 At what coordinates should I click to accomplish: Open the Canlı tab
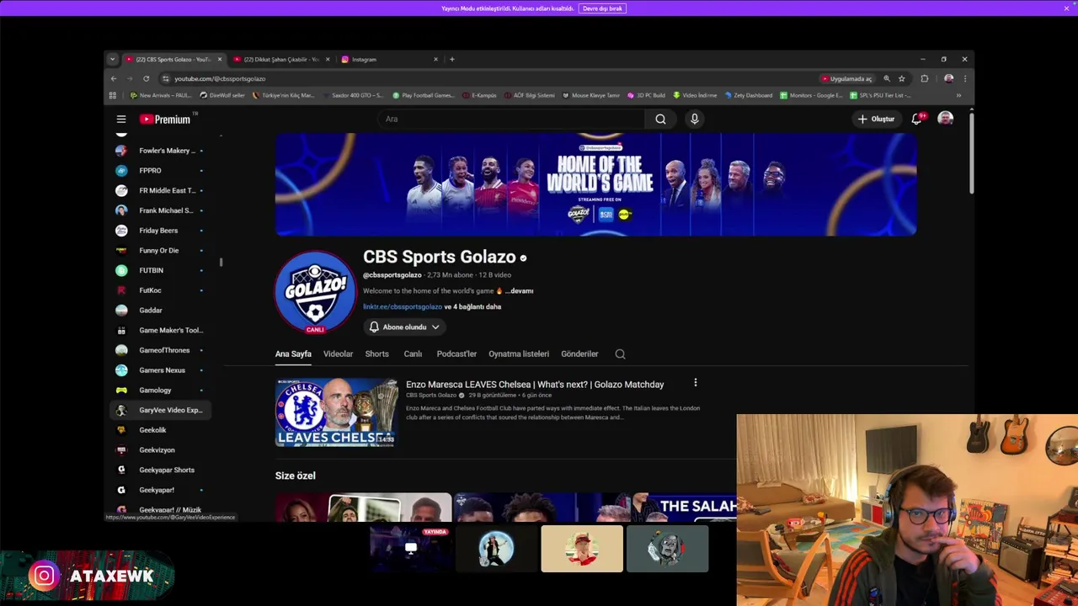coord(413,354)
